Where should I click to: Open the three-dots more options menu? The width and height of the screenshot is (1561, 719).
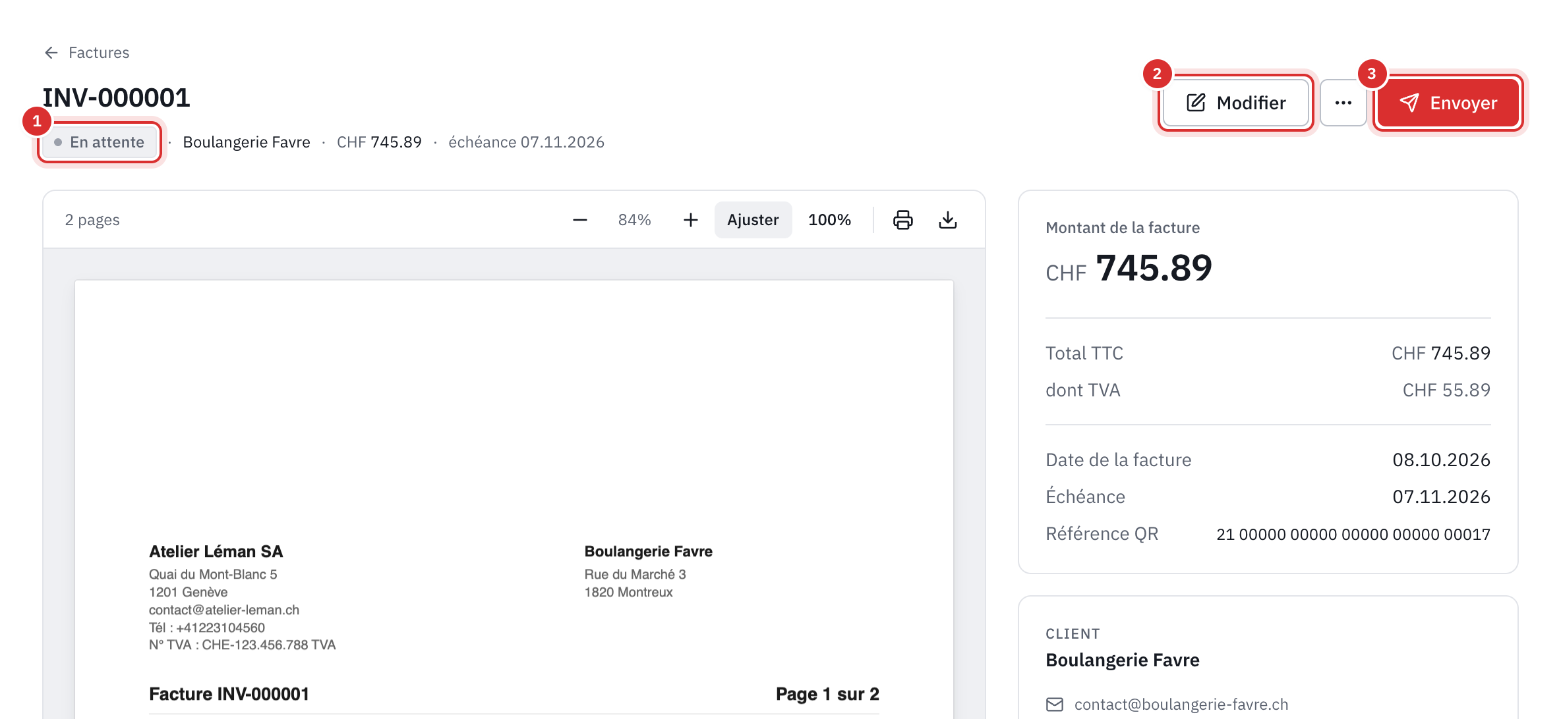[1343, 103]
